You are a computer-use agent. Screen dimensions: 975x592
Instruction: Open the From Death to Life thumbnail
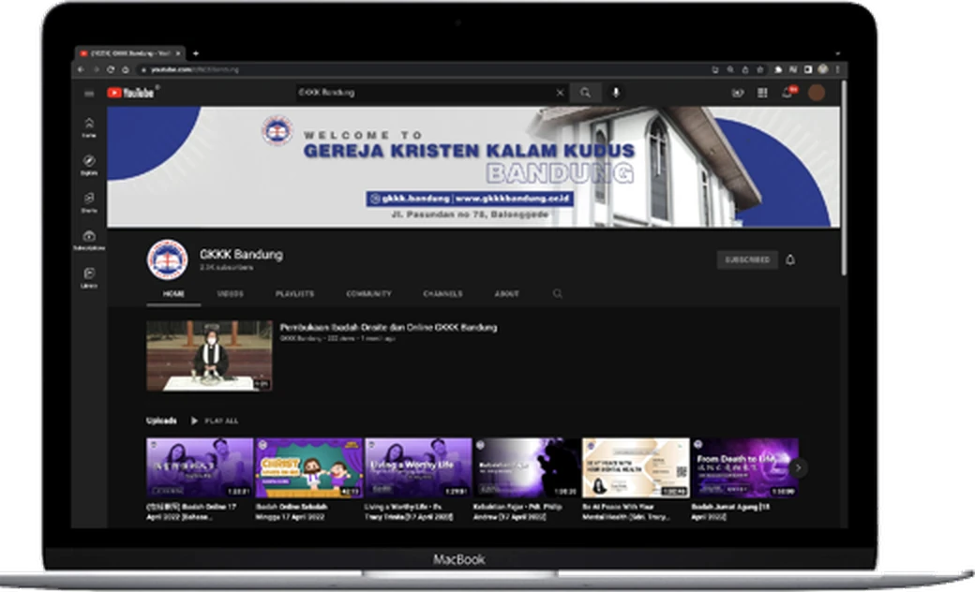pos(744,467)
